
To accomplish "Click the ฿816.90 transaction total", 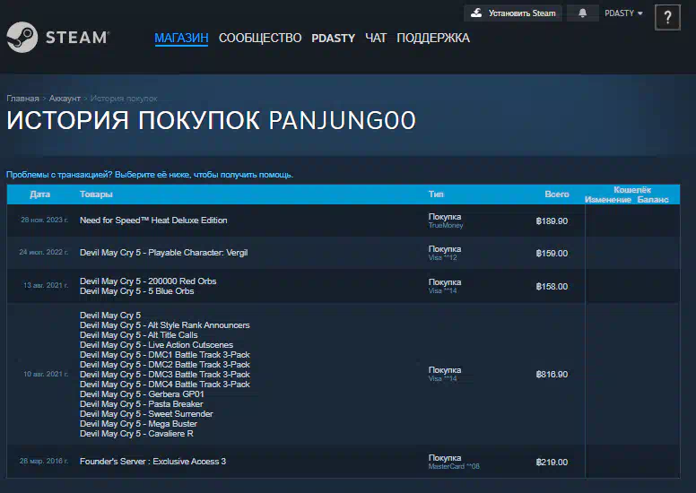I will pos(552,375).
